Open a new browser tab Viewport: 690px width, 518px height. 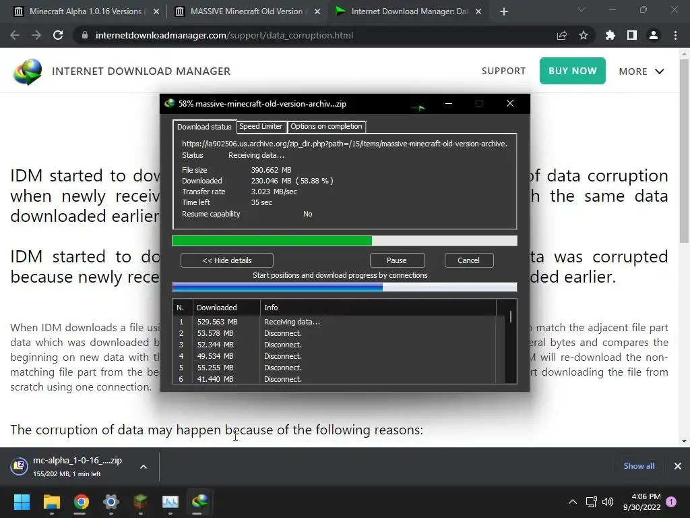pyautogui.click(x=504, y=11)
